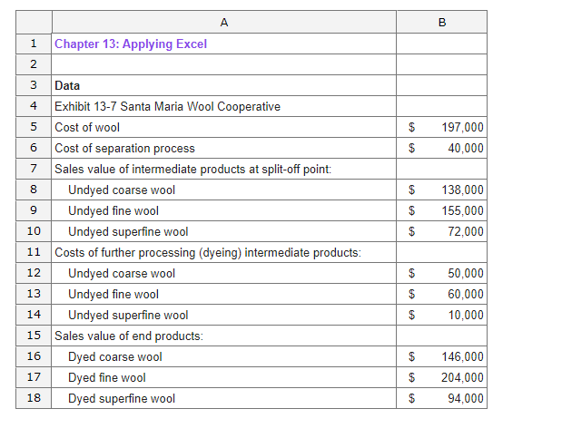Click the bold 'Data' cell
The width and height of the screenshot is (562, 438).
(224, 85)
